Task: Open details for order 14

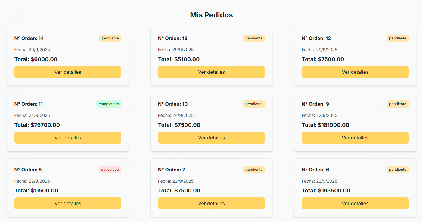Action: point(68,72)
